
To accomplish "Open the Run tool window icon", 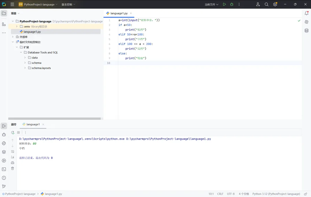I will pyautogui.click(x=4, y=126).
